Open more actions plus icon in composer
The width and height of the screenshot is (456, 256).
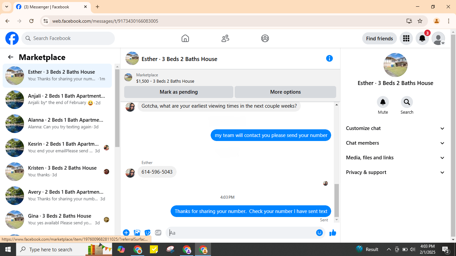(126, 233)
